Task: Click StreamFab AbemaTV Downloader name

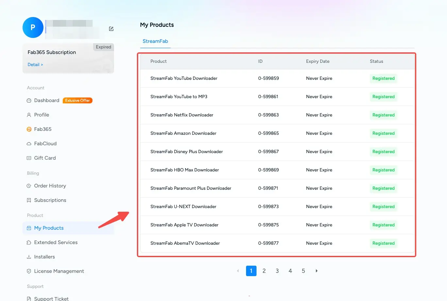Action: [x=185, y=243]
